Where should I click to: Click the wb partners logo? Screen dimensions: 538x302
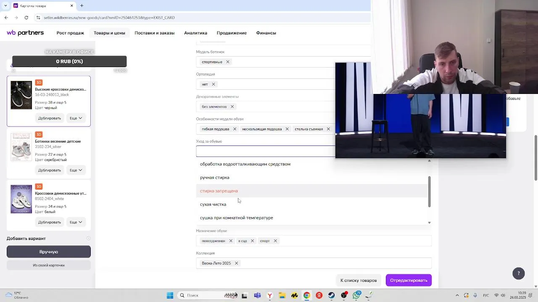coord(25,33)
